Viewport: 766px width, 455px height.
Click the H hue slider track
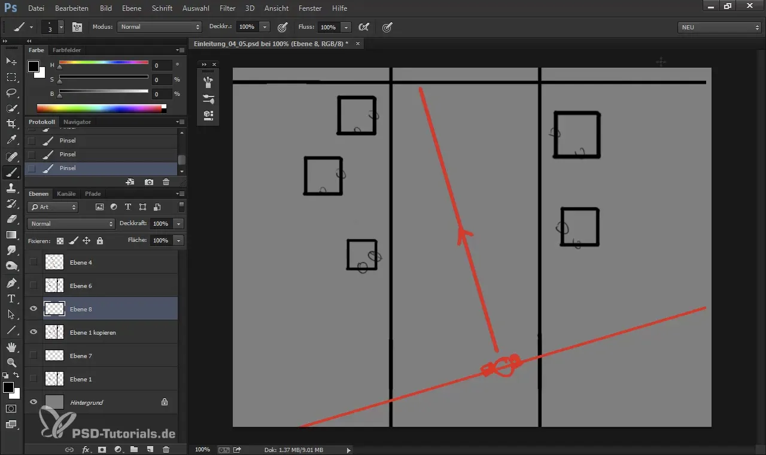(x=104, y=62)
